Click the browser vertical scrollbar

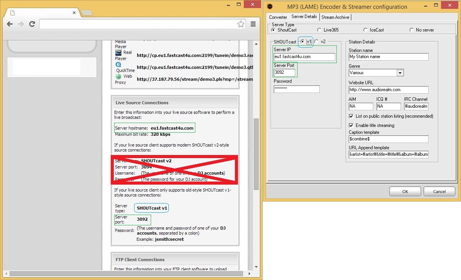point(256,154)
